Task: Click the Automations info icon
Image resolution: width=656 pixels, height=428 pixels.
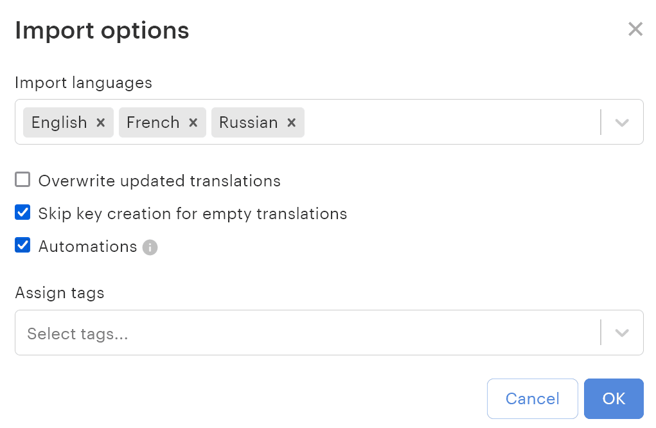Action: tap(150, 247)
